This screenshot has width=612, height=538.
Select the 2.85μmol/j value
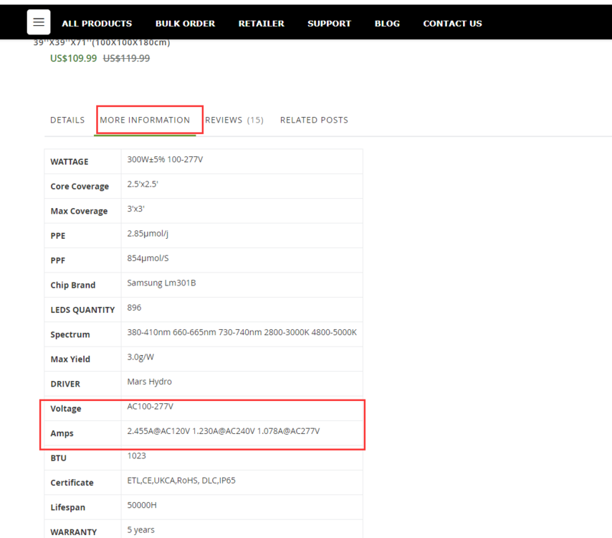148,233
